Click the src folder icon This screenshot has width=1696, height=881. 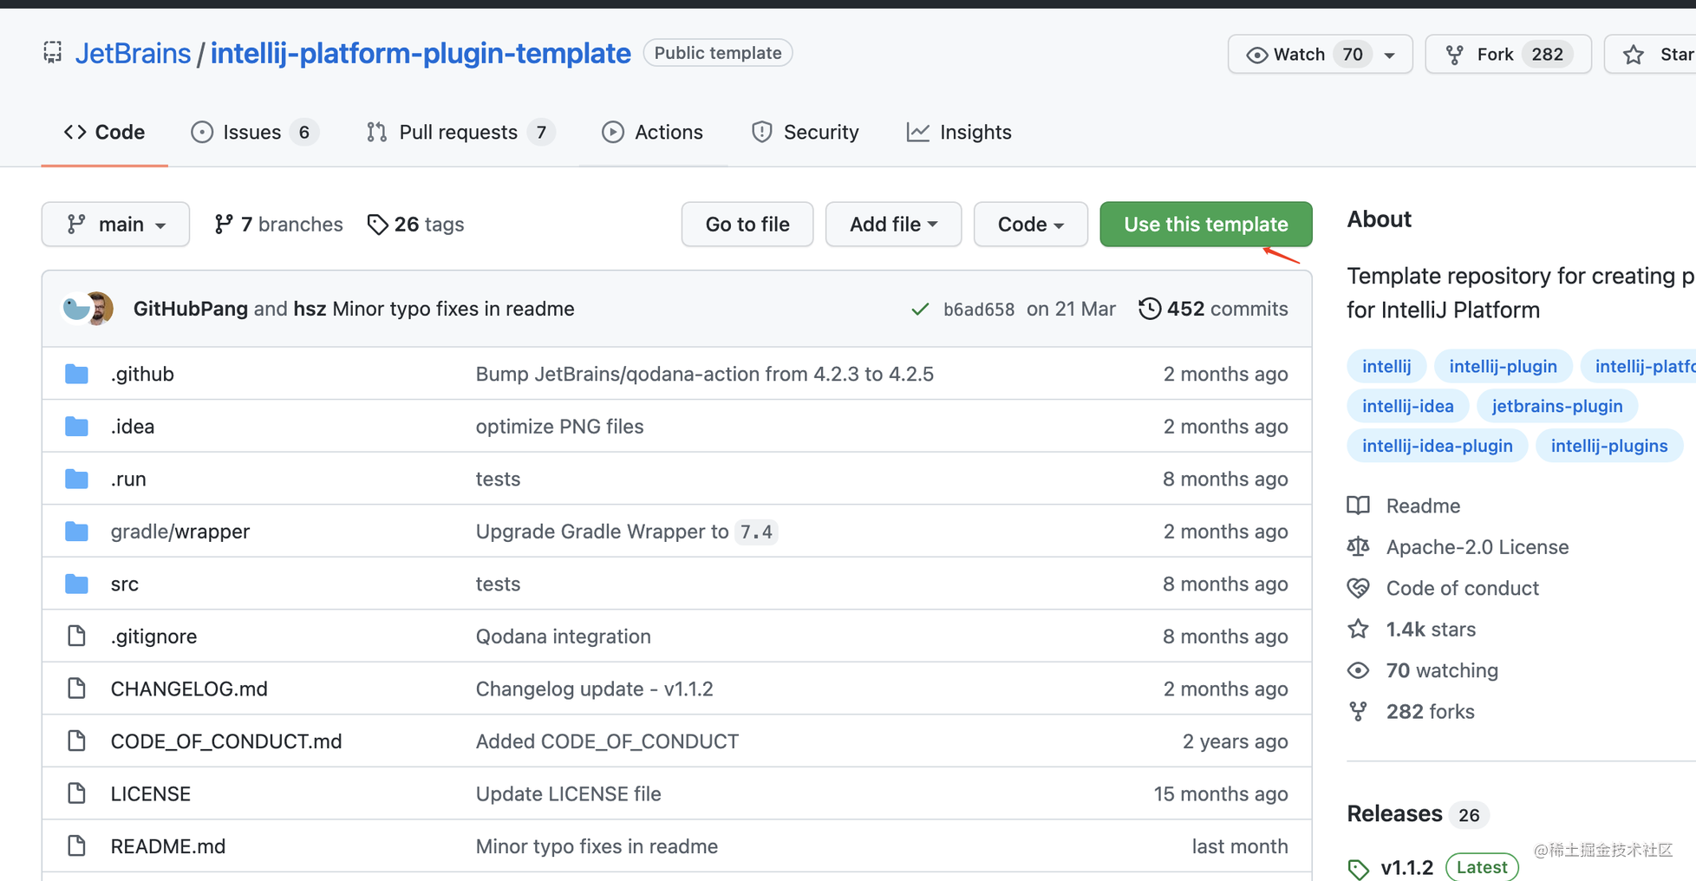coord(76,584)
